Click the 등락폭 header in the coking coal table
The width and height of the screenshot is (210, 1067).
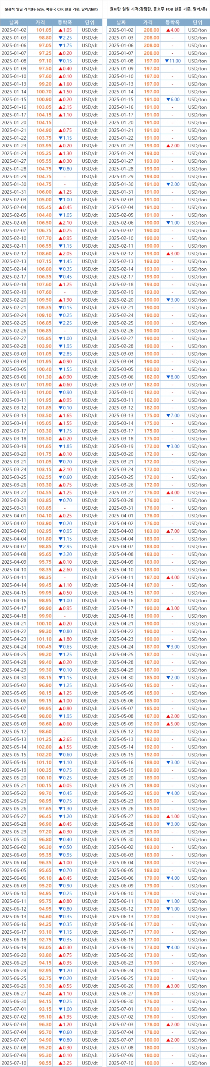pyautogui.click(x=173, y=22)
